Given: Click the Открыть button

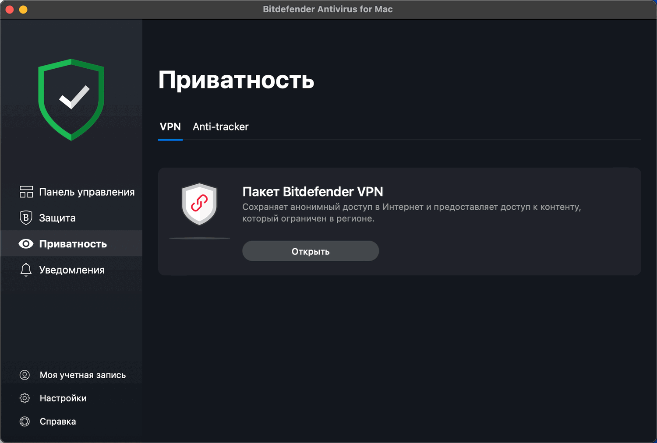Looking at the screenshot, I should [x=311, y=251].
